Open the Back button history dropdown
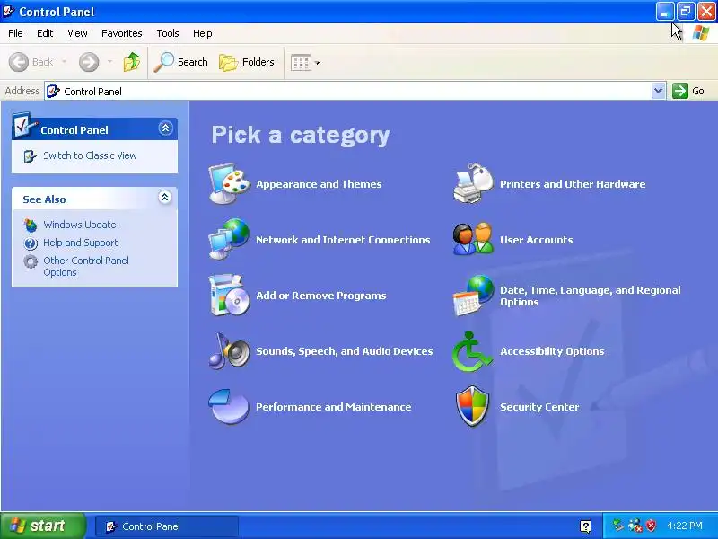718x539 pixels. pyautogui.click(x=64, y=62)
